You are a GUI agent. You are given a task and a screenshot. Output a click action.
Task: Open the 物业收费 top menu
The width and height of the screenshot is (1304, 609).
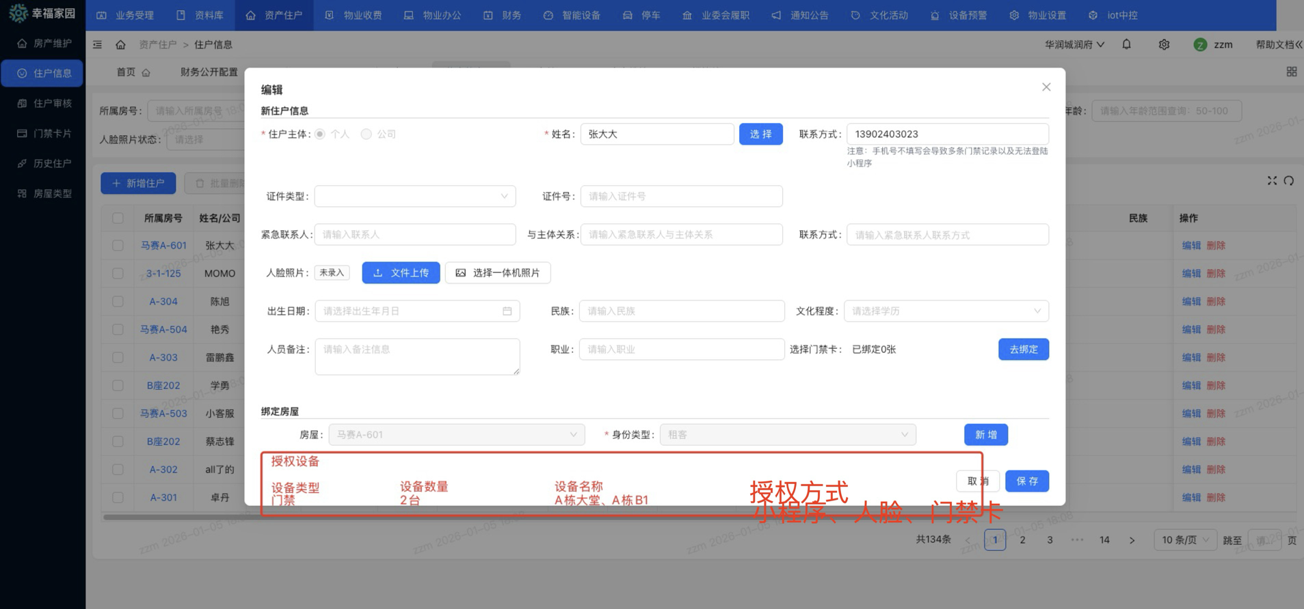coord(354,15)
